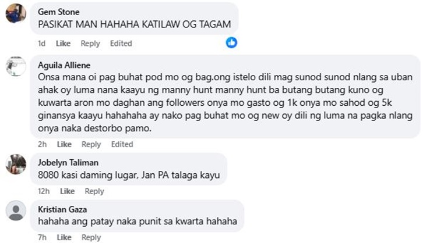
Task: Open Jobelyn Taliman's profile name link
Action: 68,163
